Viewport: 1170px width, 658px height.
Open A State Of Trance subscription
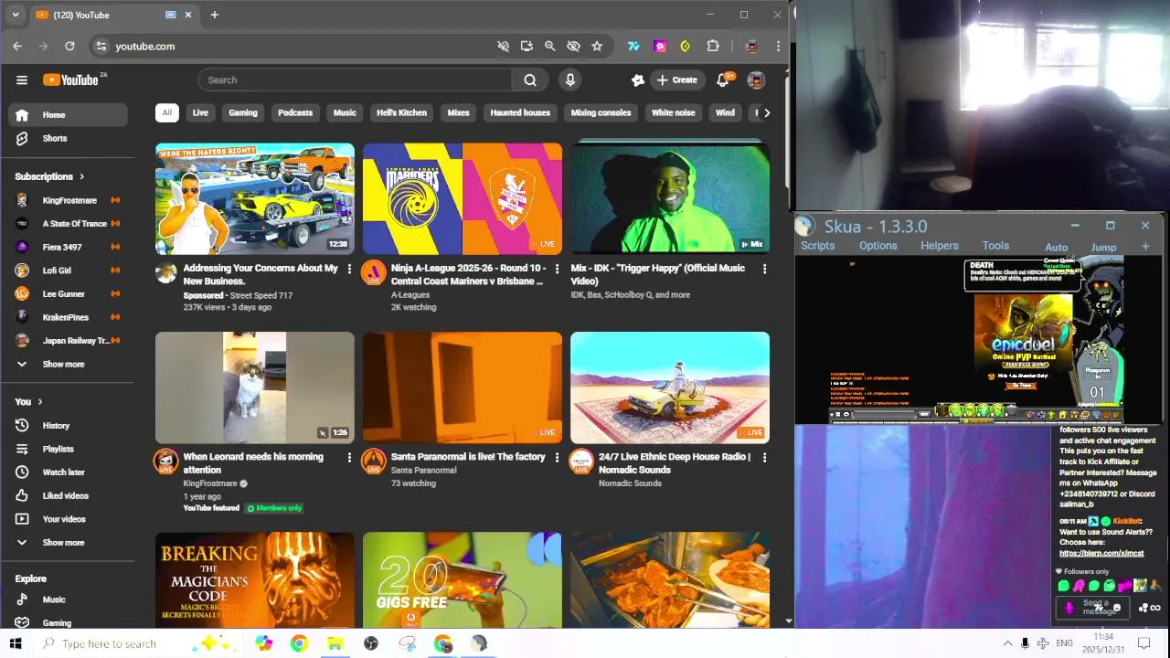[x=69, y=223]
